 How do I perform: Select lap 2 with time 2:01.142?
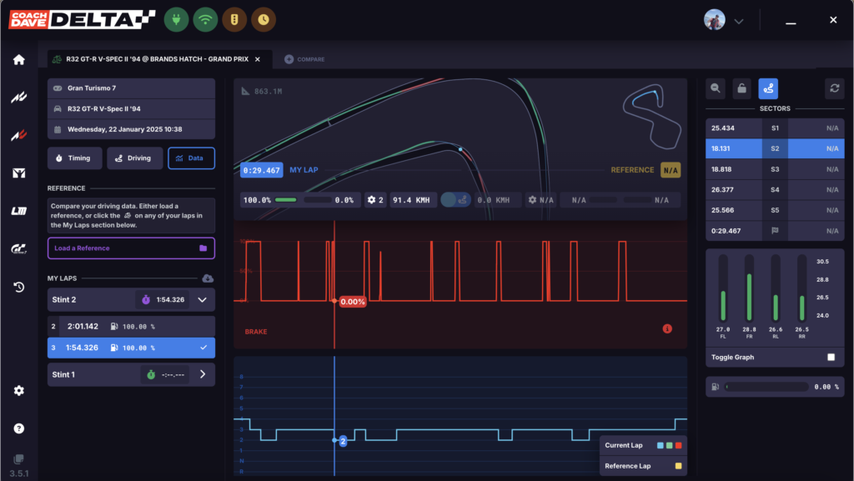[131, 327]
